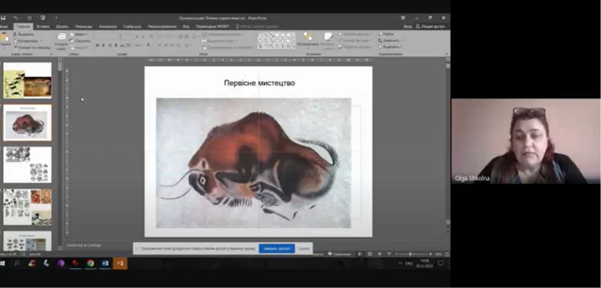The image size is (601, 288).
Task: Click the Share (Общий доступ) button
Action: point(430,27)
